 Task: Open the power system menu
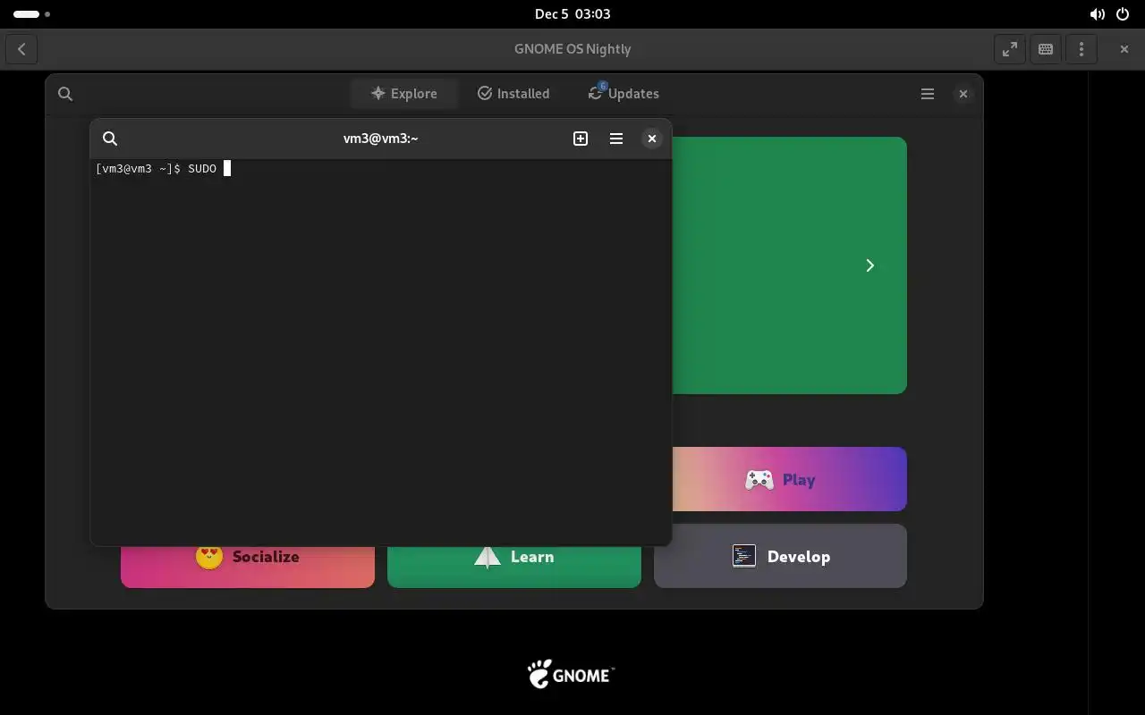click(1123, 14)
